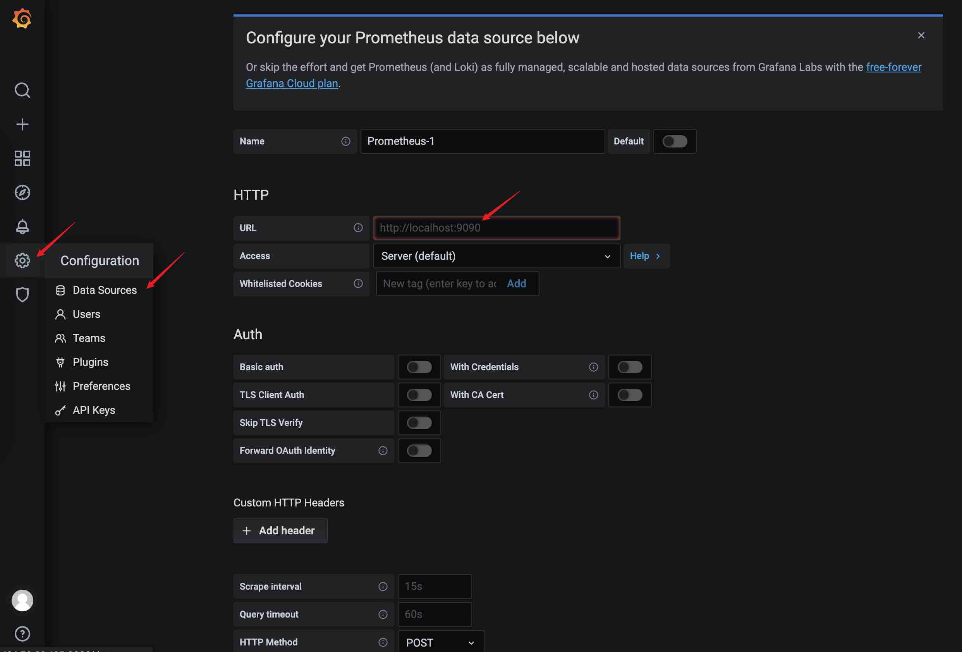Click the Grafana logo home icon
The image size is (962, 652).
[22, 19]
